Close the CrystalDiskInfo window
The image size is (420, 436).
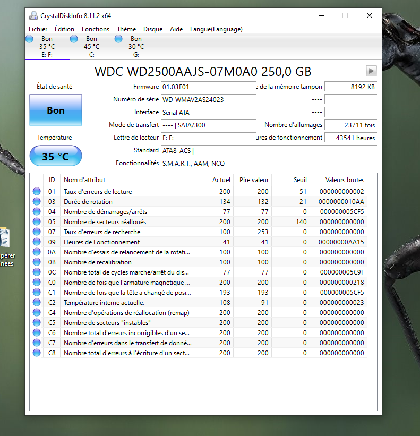(x=370, y=15)
